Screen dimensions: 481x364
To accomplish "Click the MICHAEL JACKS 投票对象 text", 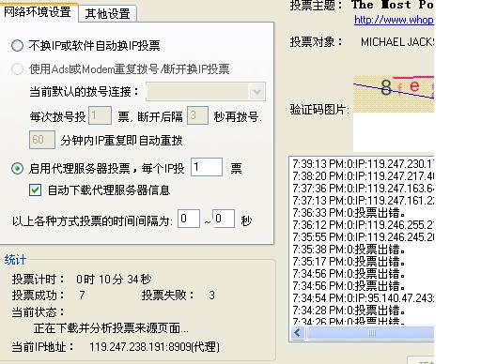I will coord(397,42).
